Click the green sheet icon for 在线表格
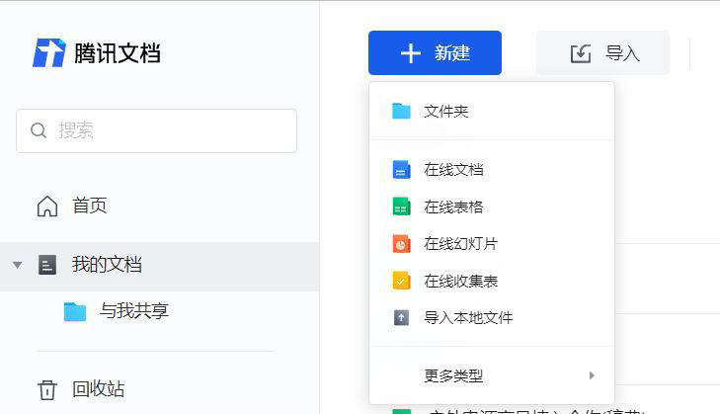This screenshot has height=414, width=720. (401, 207)
